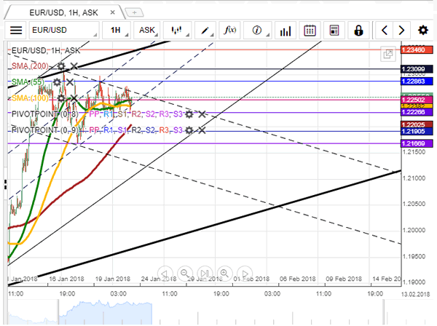
Task: Expand the 1H timeframe dropdown
Action: click(x=116, y=31)
